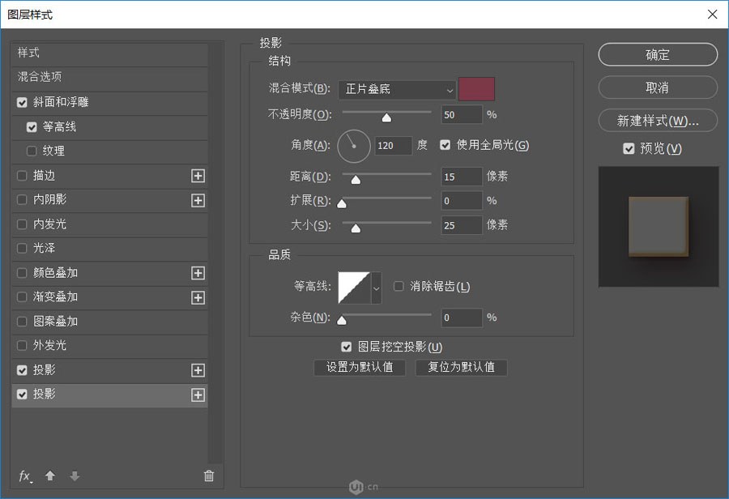Viewport: 729px width, 499px height.
Task: Open the 等高线 contour picker dropdown
Action: (x=375, y=286)
